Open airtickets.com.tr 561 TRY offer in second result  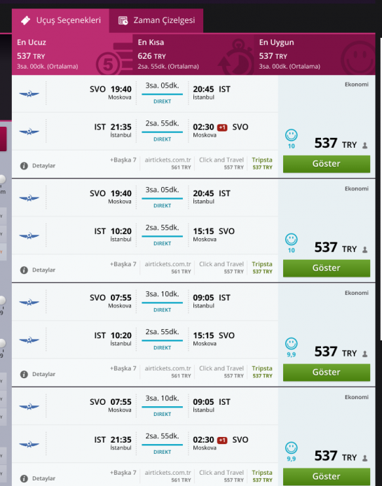click(x=168, y=268)
